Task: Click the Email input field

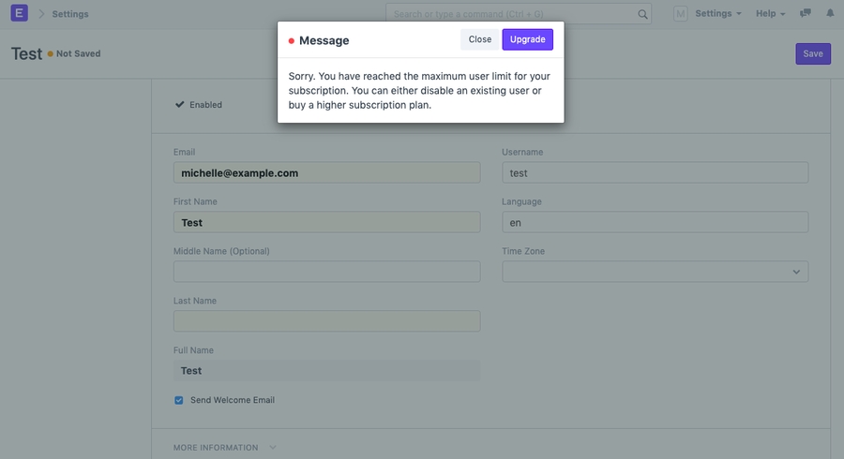Action: click(x=326, y=173)
